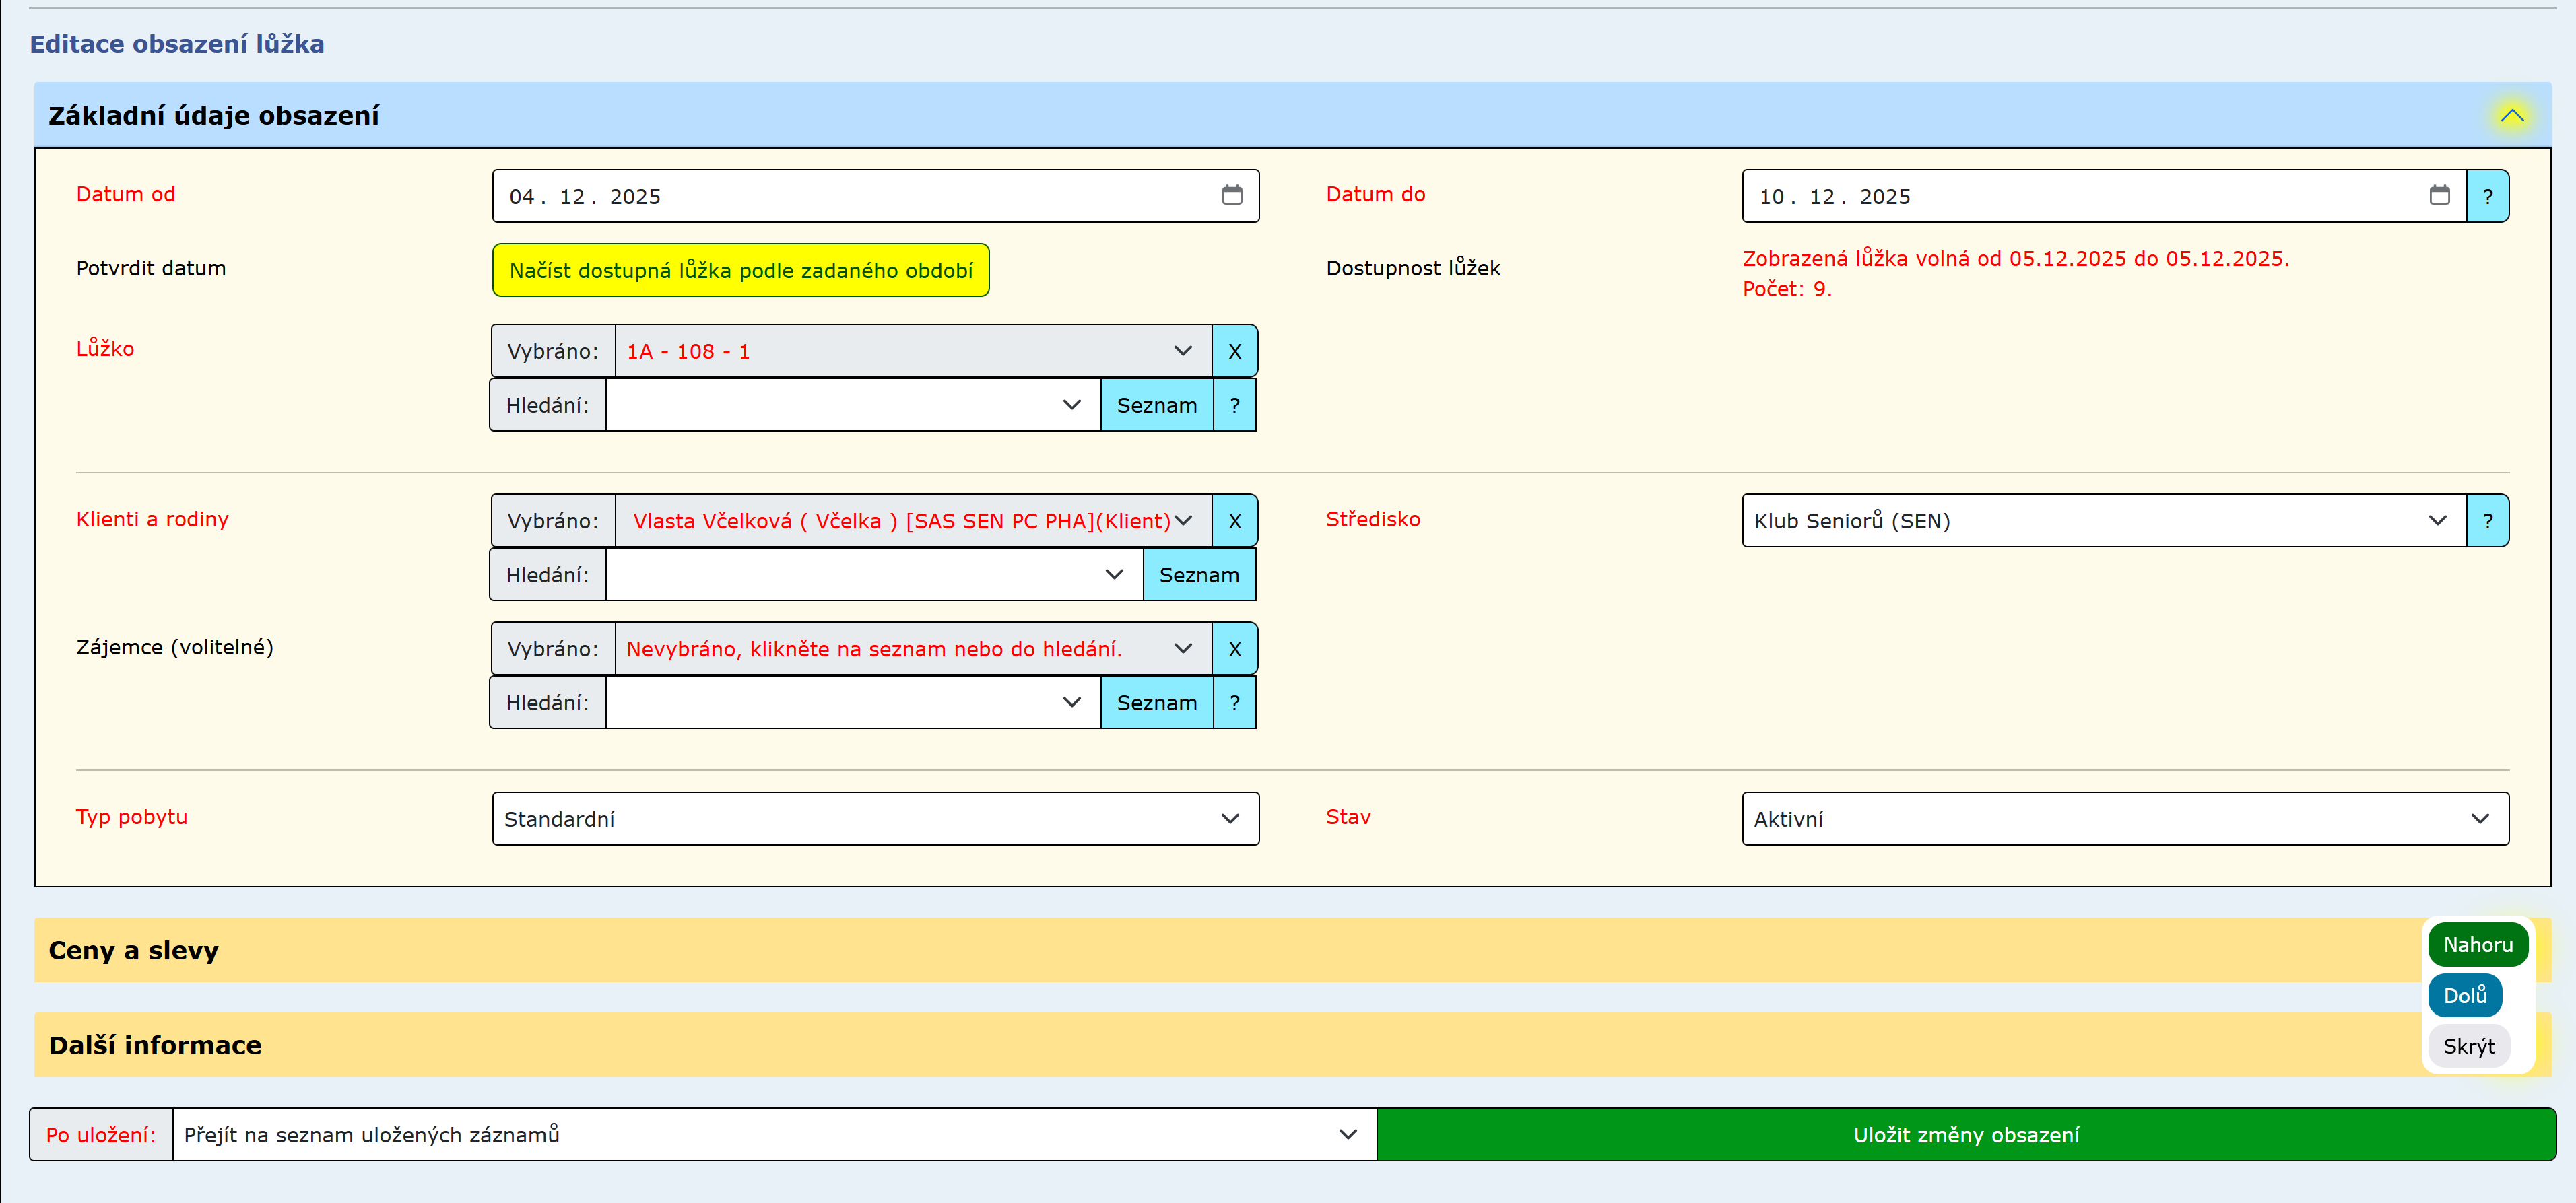Clear Zájemce selection with X button

[x=1234, y=649]
